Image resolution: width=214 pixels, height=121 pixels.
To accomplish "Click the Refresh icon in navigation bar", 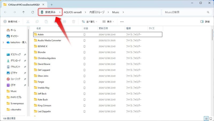I will point(33,12).
